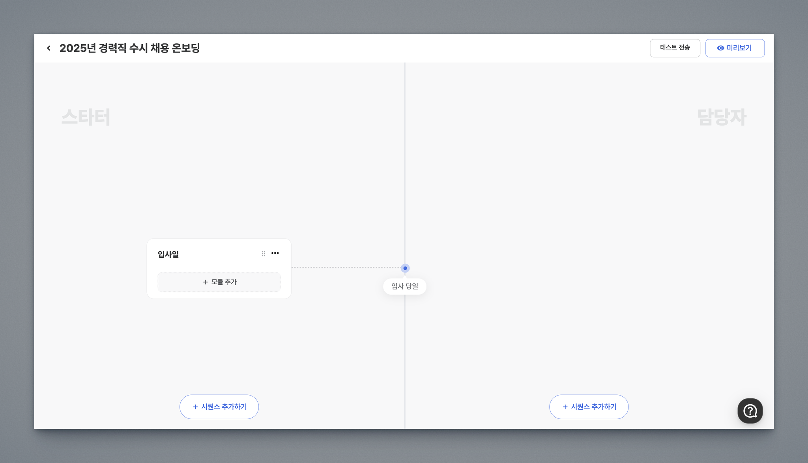Viewport: 808px width, 463px height.
Task: Go back using the left chevron arrow
Action: [49, 48]
